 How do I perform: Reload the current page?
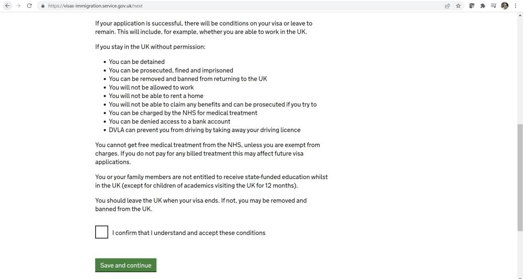click(x=29, y=6)
